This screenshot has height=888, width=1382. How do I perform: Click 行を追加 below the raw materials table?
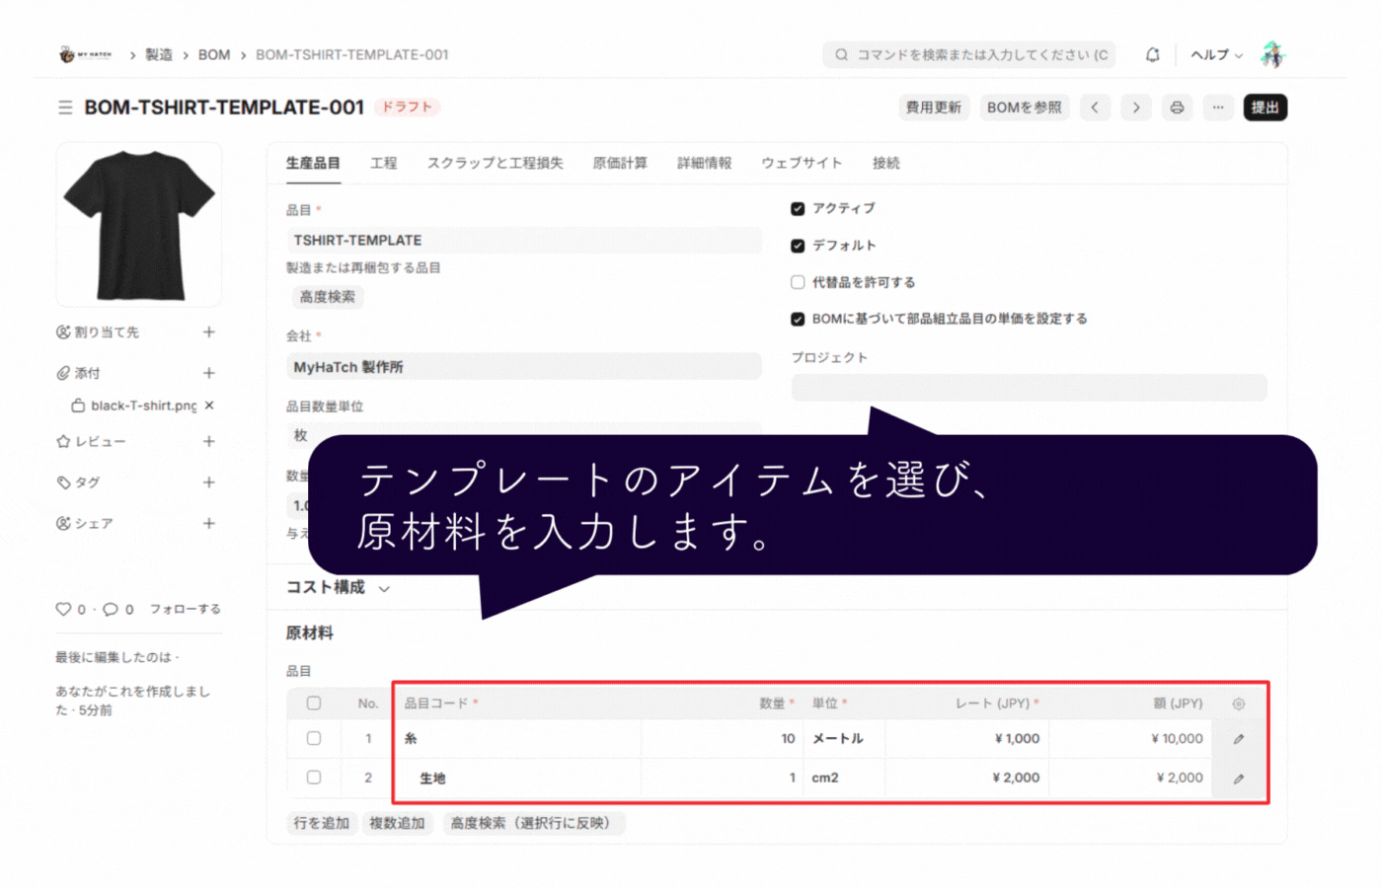pyautogui.click(x=322, y=823)
